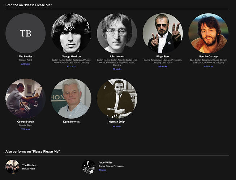This screenshot has height=180, width=236.
Task: Click 'Celesta, Piano' under George Martin
Action: [x=25, y=125]
